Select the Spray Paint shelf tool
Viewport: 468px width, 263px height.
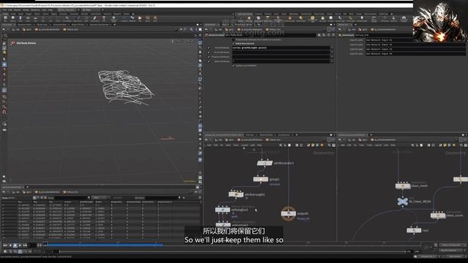point(95,19)
